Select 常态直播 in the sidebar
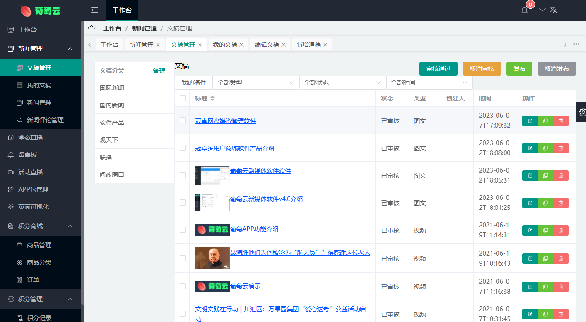Viewport: 586px width, 322px height. pyautogui.click(x=30, y=137)
